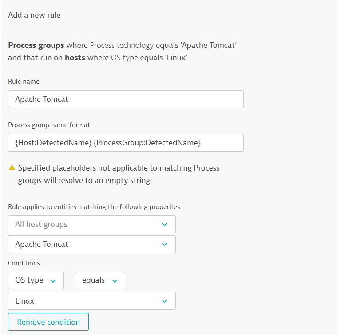The height and width of the screenshot is (335, 337).
Task: Click the chevron arrow in the Linux field
Action: (165, 301)
